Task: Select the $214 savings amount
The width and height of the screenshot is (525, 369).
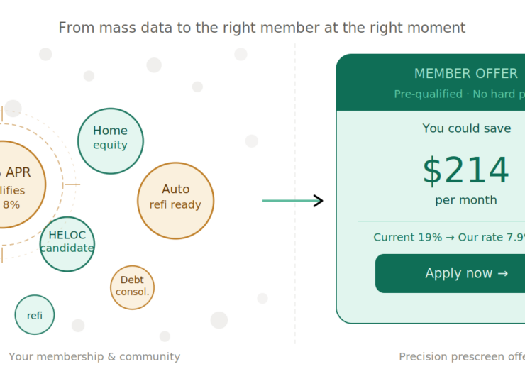Action: pos(465,170)
